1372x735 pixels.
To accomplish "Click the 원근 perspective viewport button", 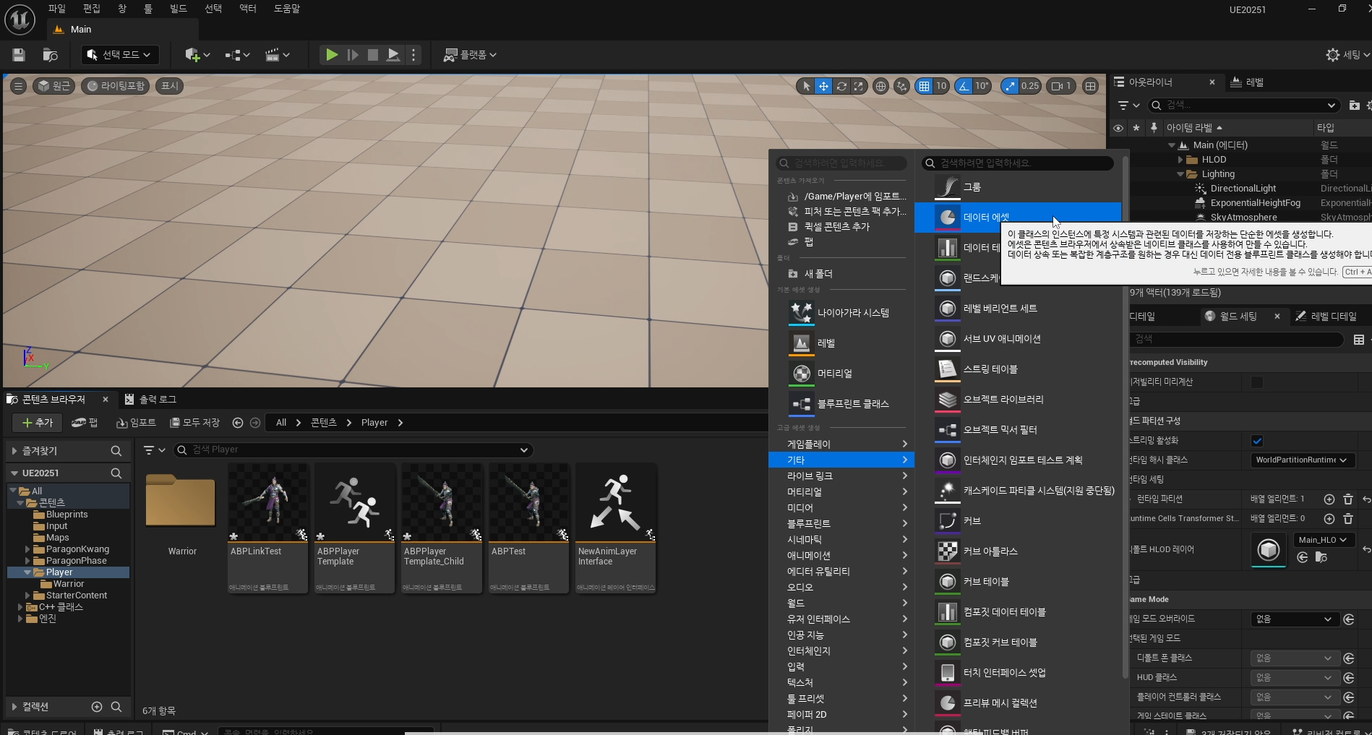I will [54, 86].
